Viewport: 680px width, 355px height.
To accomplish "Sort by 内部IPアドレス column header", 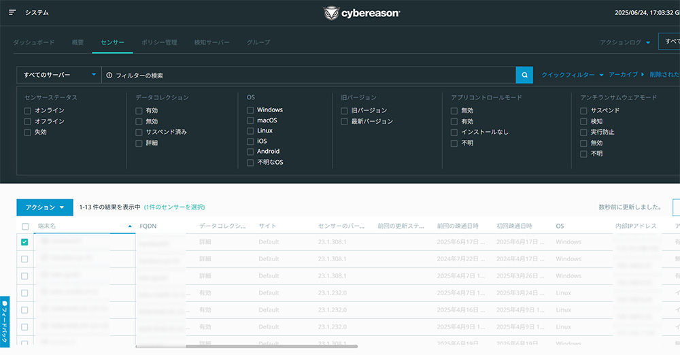I will [636, 226].
